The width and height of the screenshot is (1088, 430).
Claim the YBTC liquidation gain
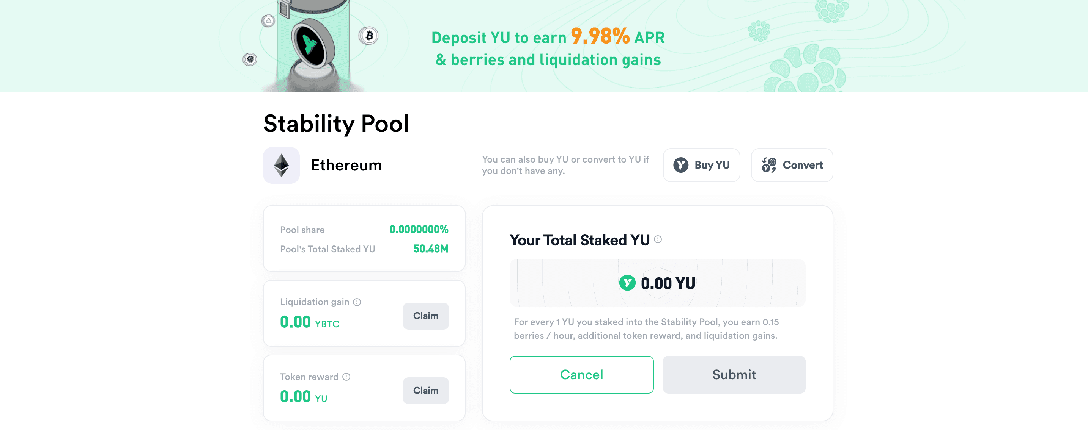click(x=426, y=316)
